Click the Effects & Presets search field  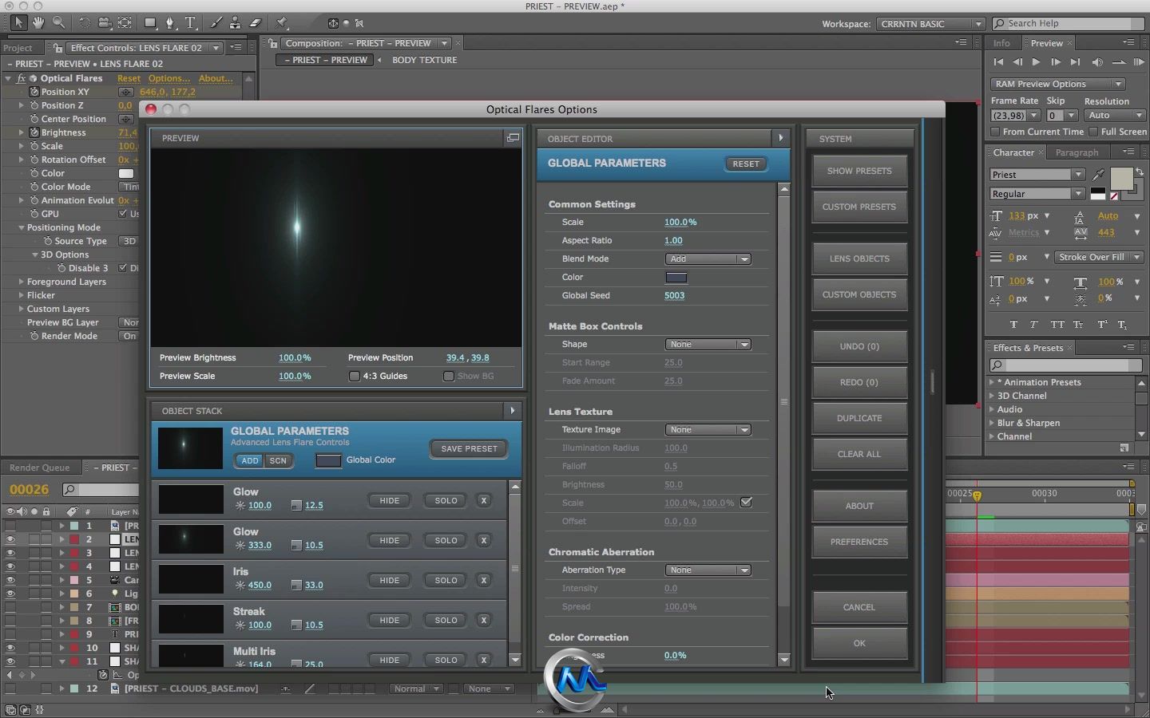[x=1066, y=365]
